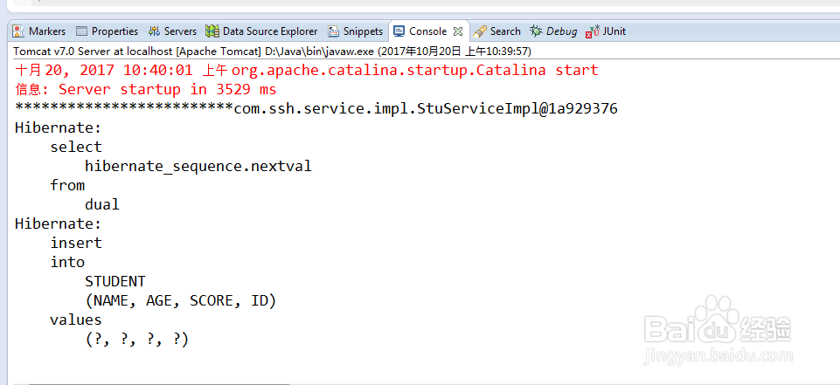Click the Markers view icon

click(x=18, y=31)
